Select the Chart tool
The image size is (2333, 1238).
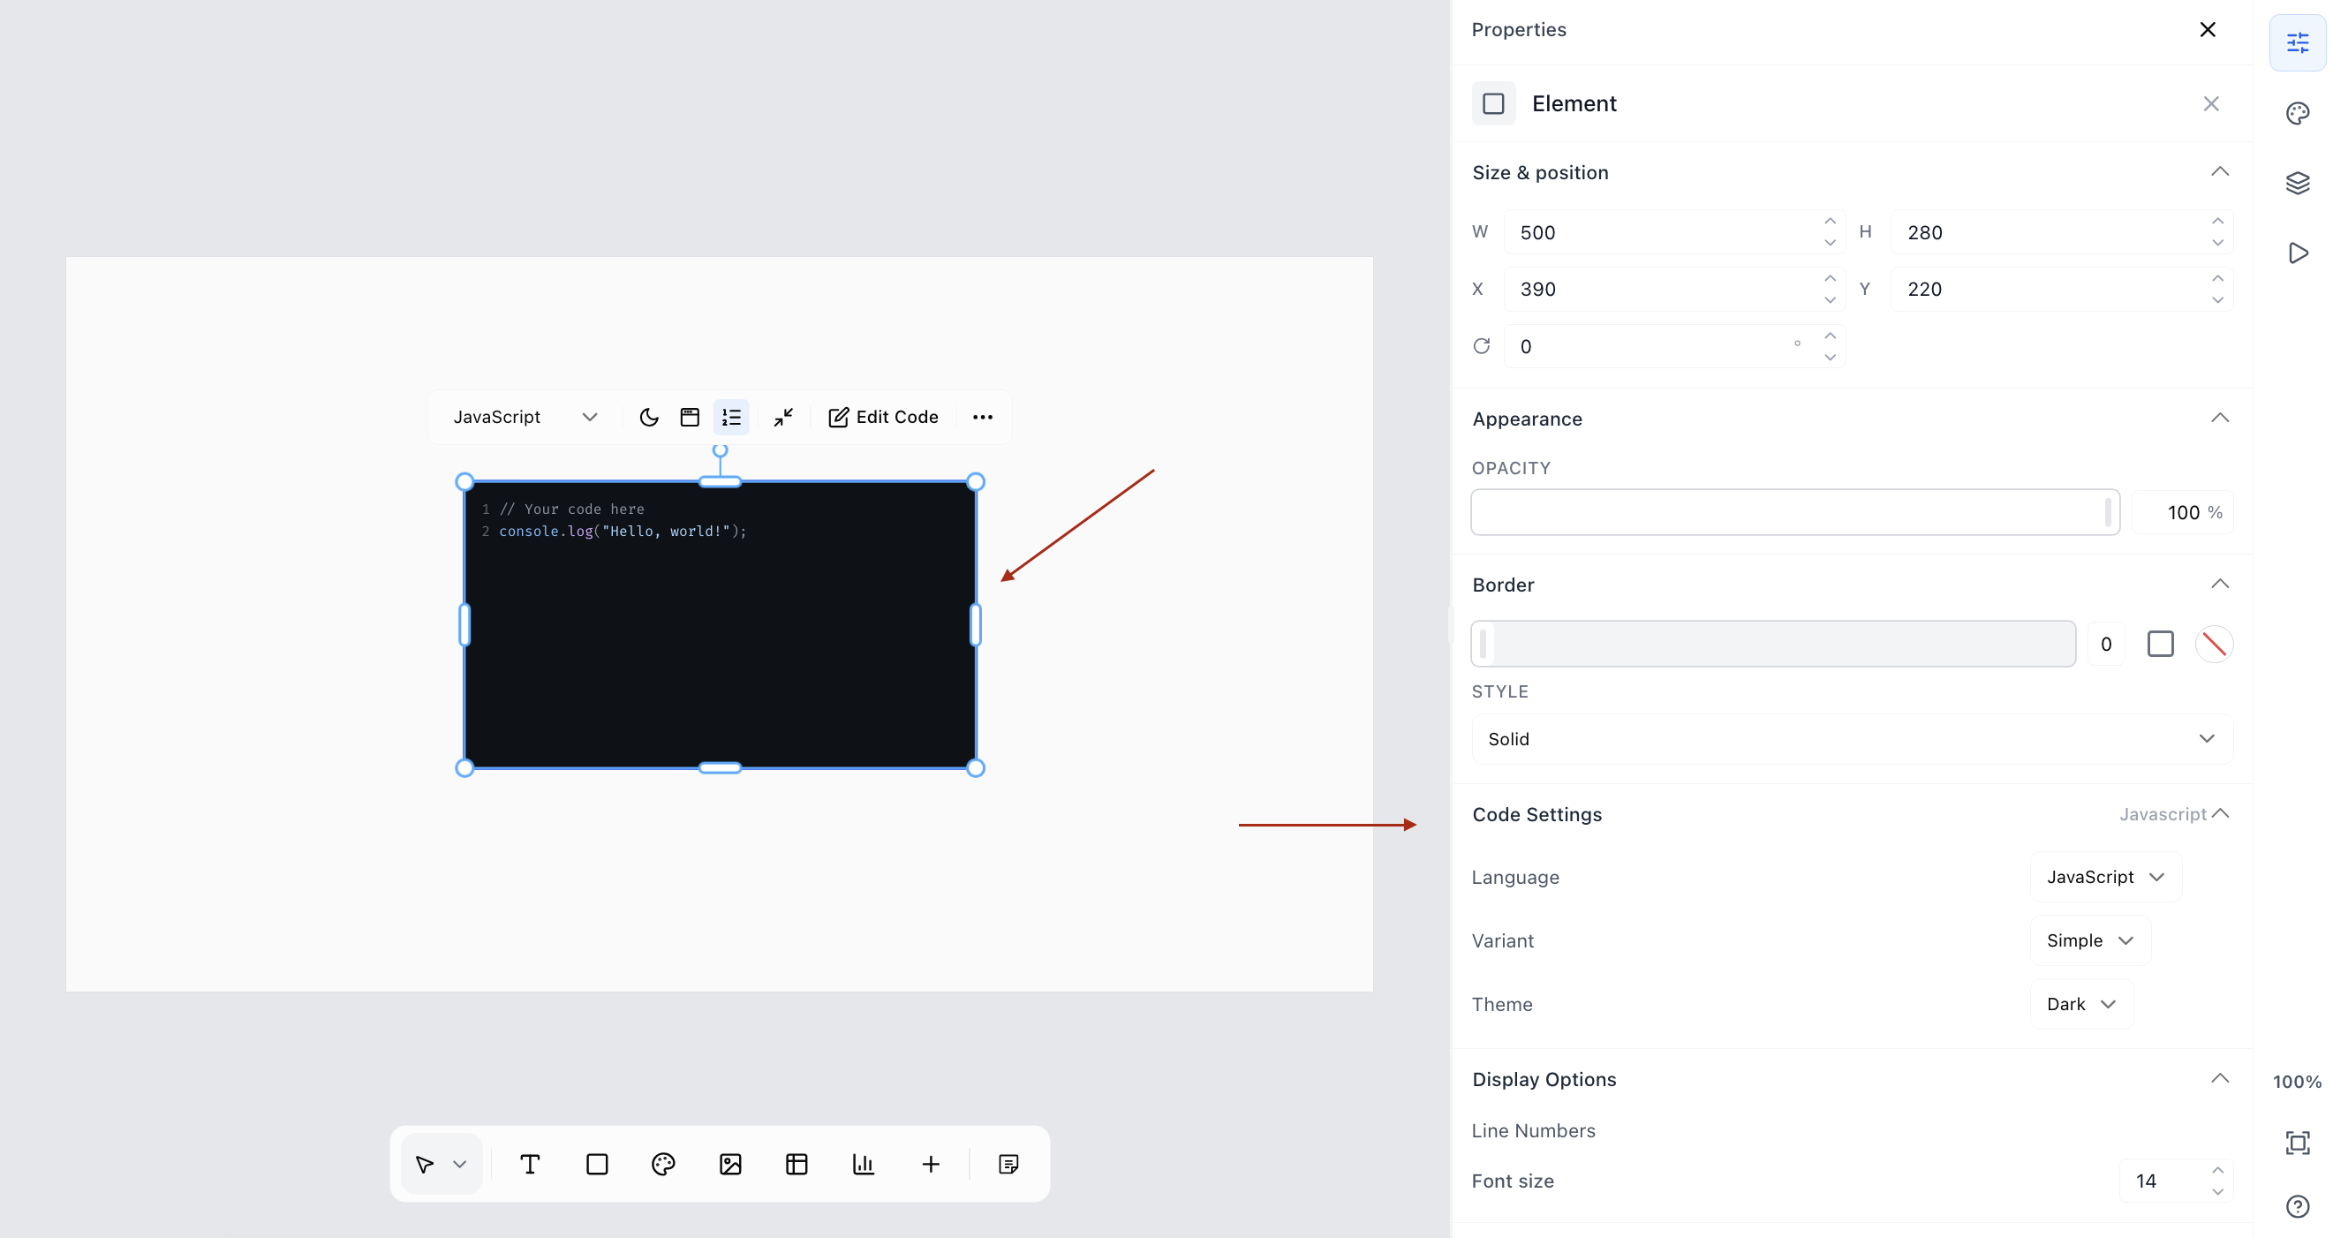point(863,1164)
